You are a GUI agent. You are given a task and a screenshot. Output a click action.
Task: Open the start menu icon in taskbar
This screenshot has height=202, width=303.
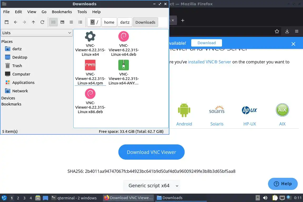coord(4,198)
